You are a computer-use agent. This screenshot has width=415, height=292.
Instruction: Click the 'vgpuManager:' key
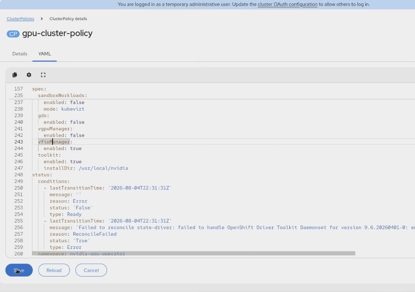coord(55,129)
